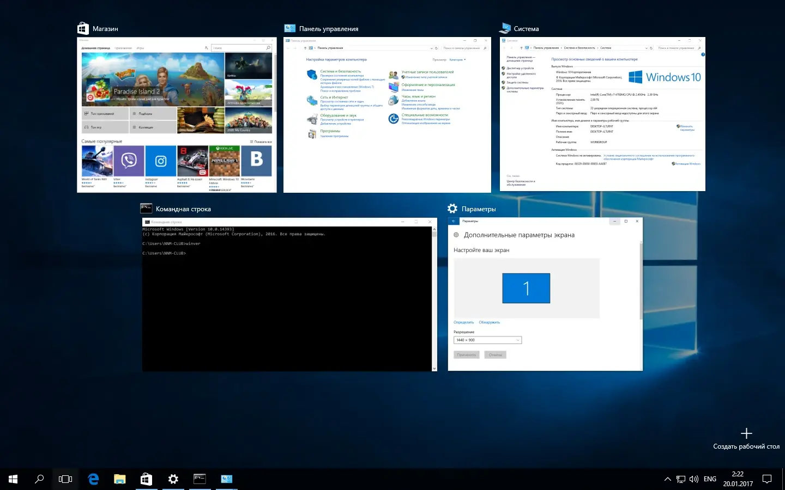Click the search field in Панель управления window
This screenshot has width=785, height=490.
coord(464,48)
